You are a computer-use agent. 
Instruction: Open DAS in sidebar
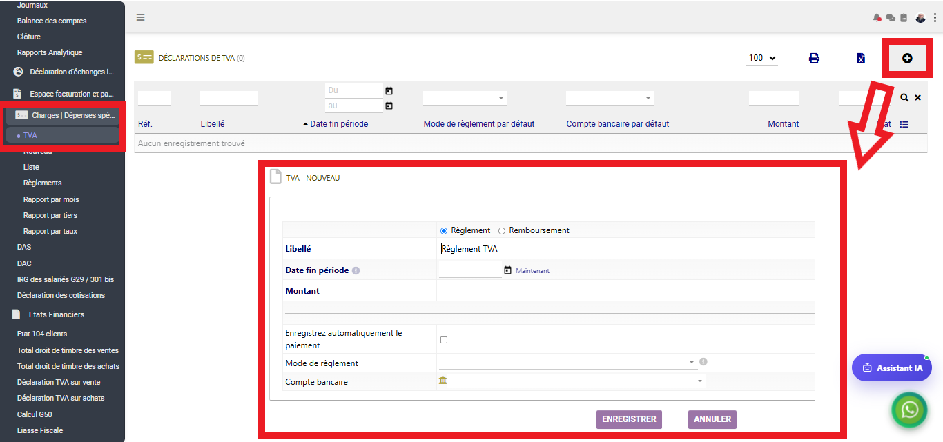24,247
